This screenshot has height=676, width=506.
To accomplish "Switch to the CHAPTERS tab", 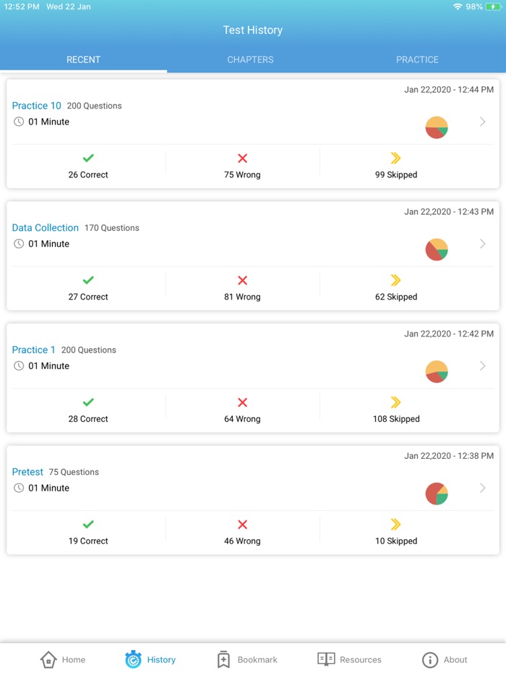I will point(250,59).
